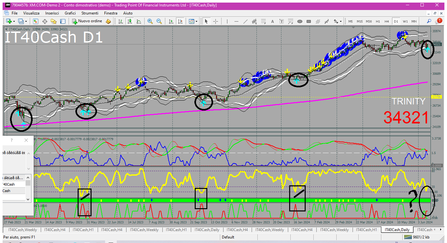Expand the profiles dropdown arrow
The width and height of the screenshot is (447, 243).
pyautogui.click(x=26, y=21)
